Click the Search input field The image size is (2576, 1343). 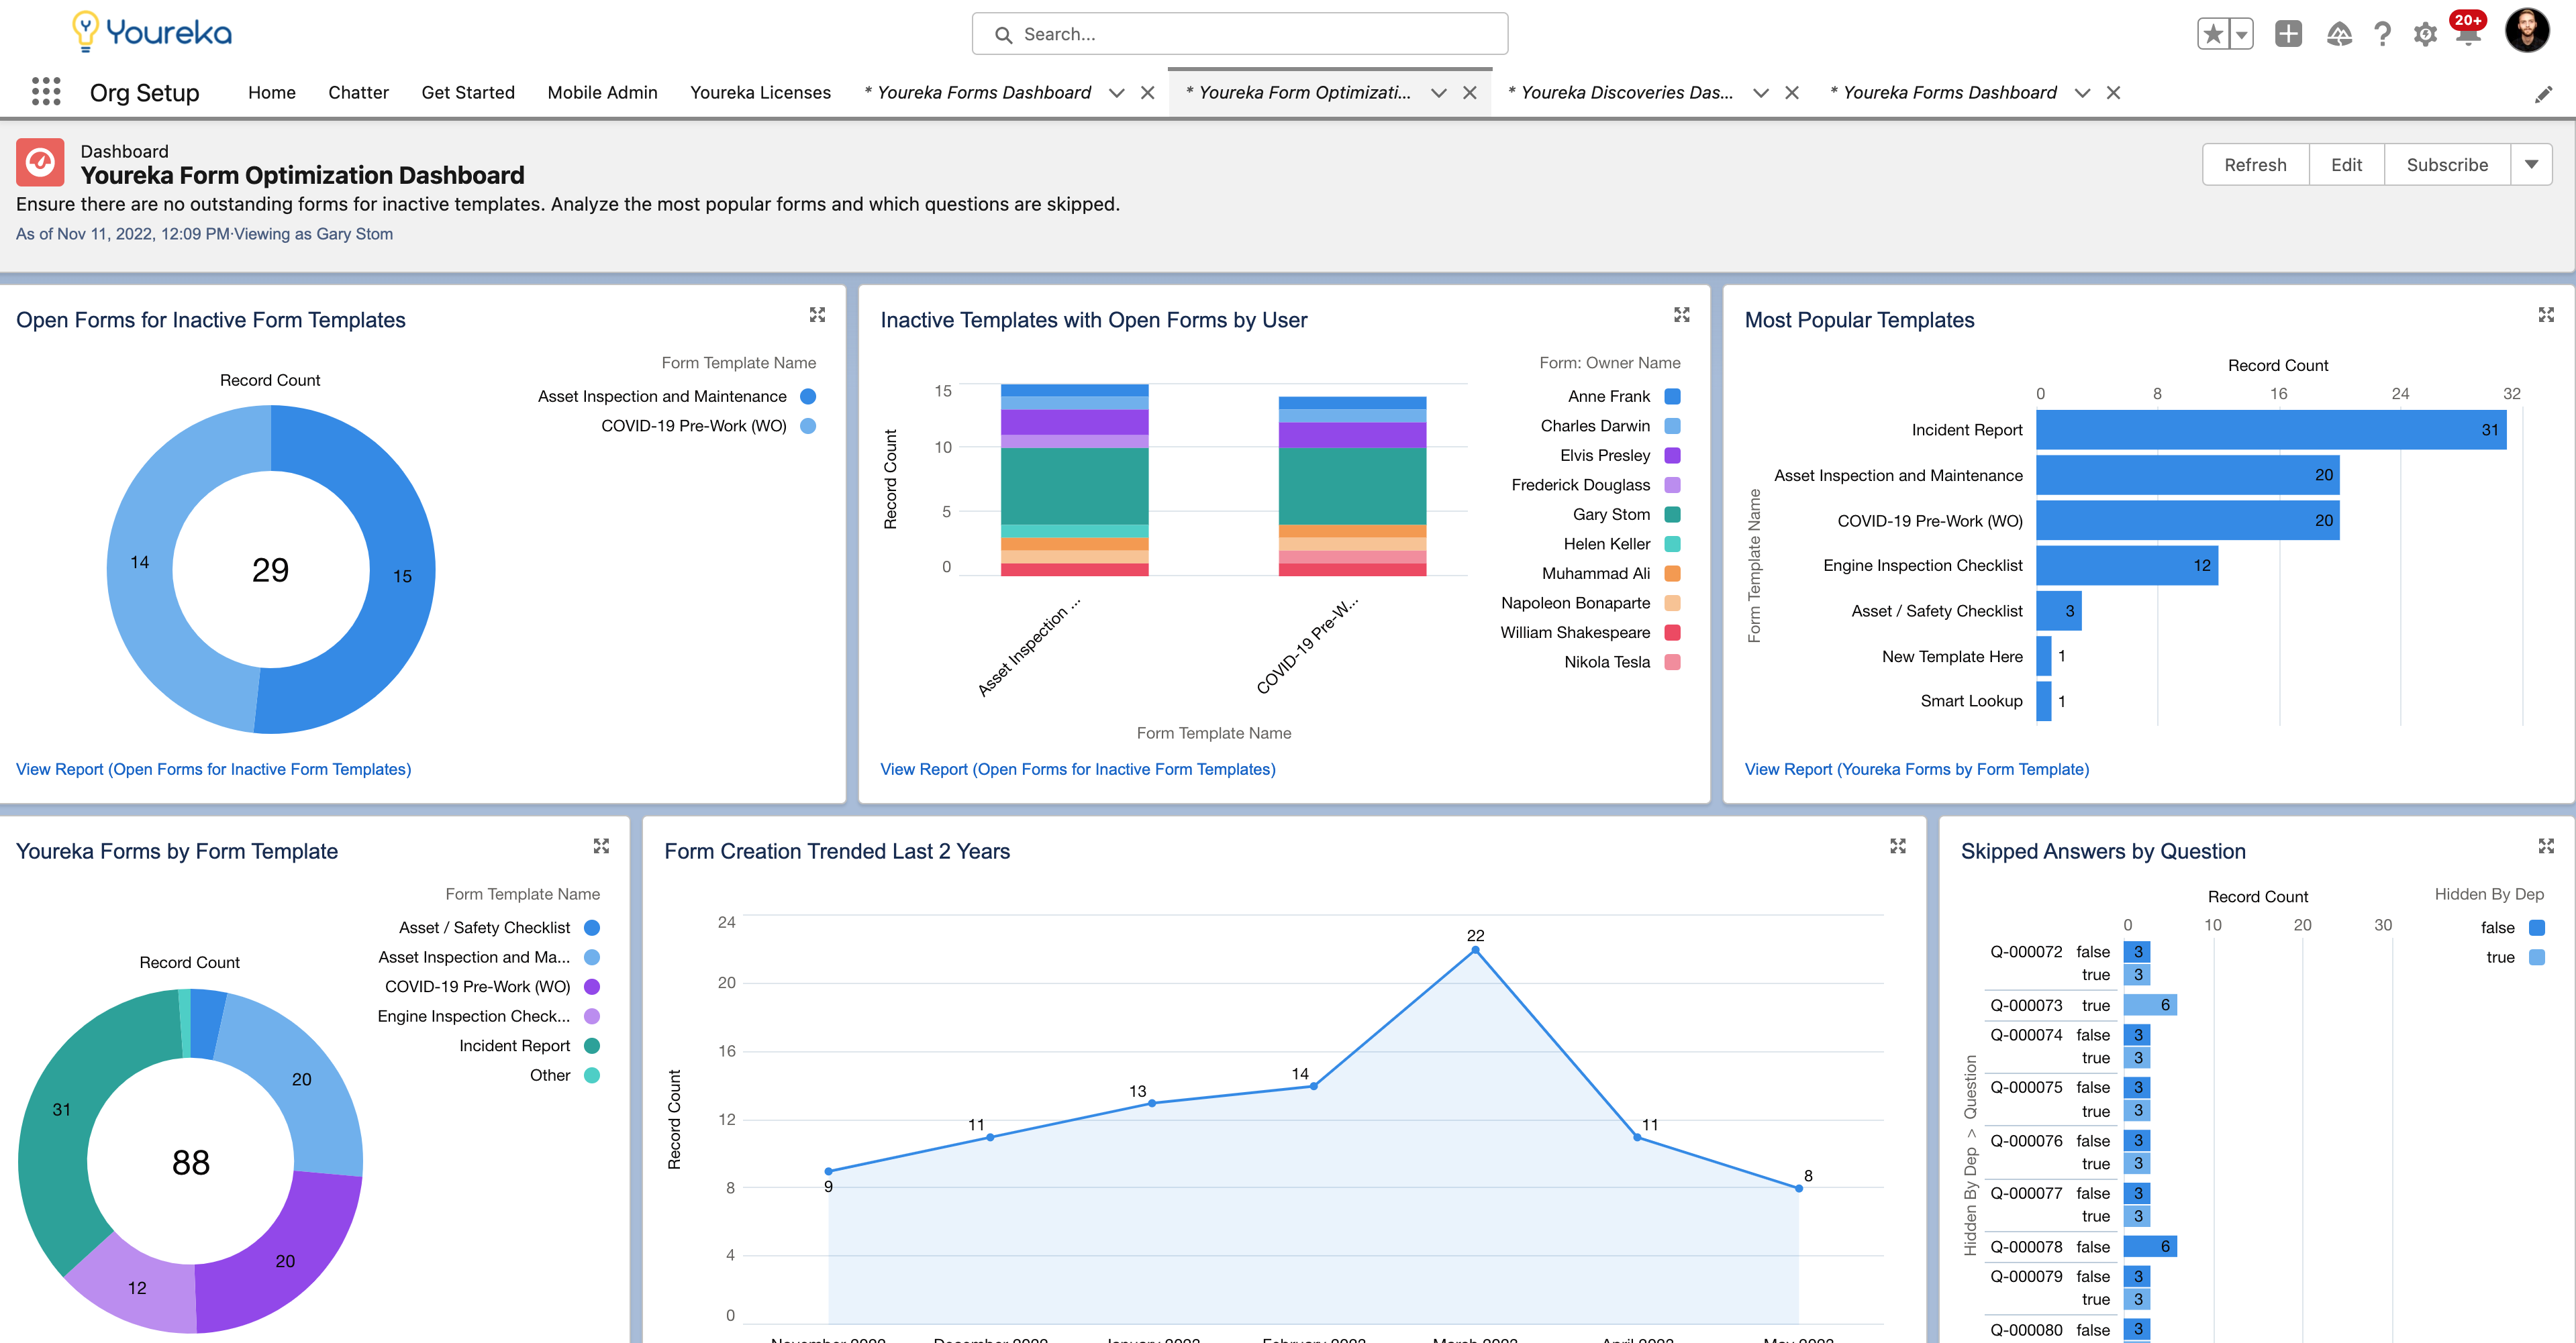tap(1239, 34)
